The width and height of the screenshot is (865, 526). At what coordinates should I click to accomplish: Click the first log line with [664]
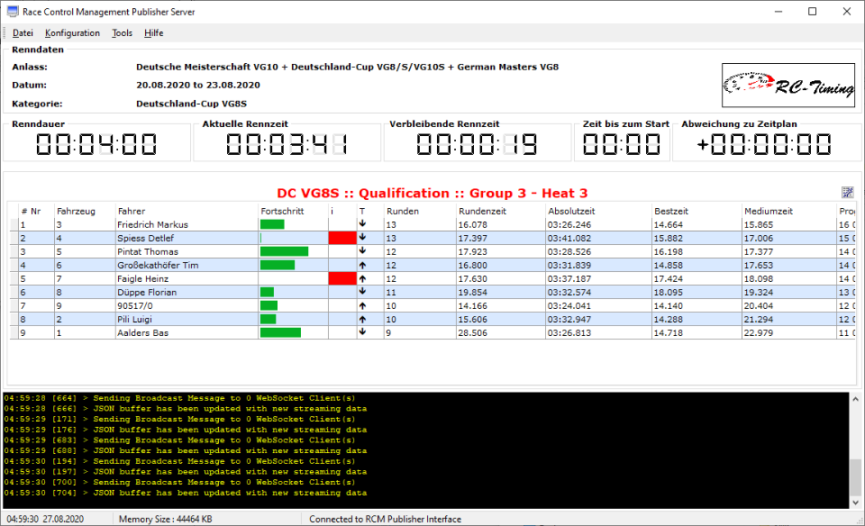(x=180, y=398)
